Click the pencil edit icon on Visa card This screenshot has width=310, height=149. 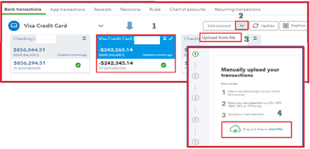[x=171, y=39]
